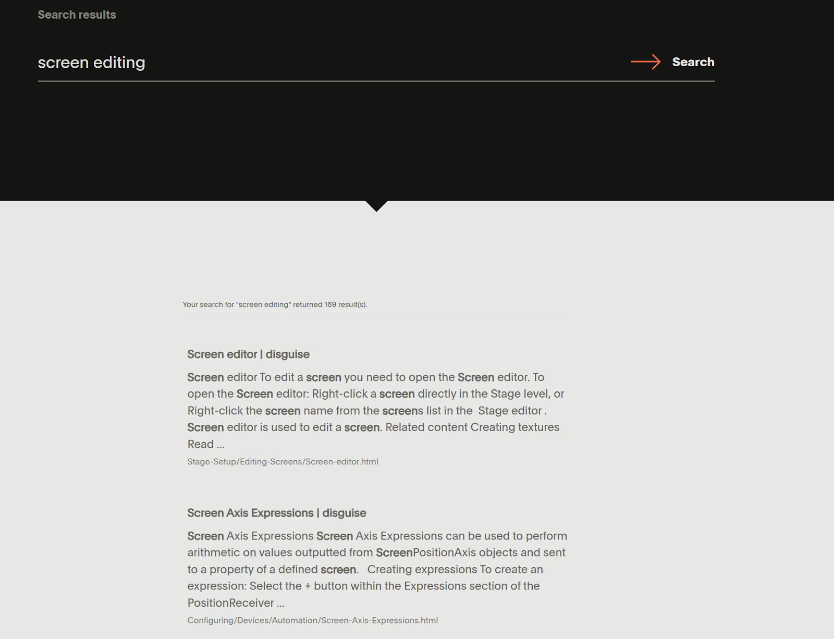Click the bold word 'Screen' in first snippet
Image resolution: width=834 pixels, height=639 pixels.
[205, 377]
